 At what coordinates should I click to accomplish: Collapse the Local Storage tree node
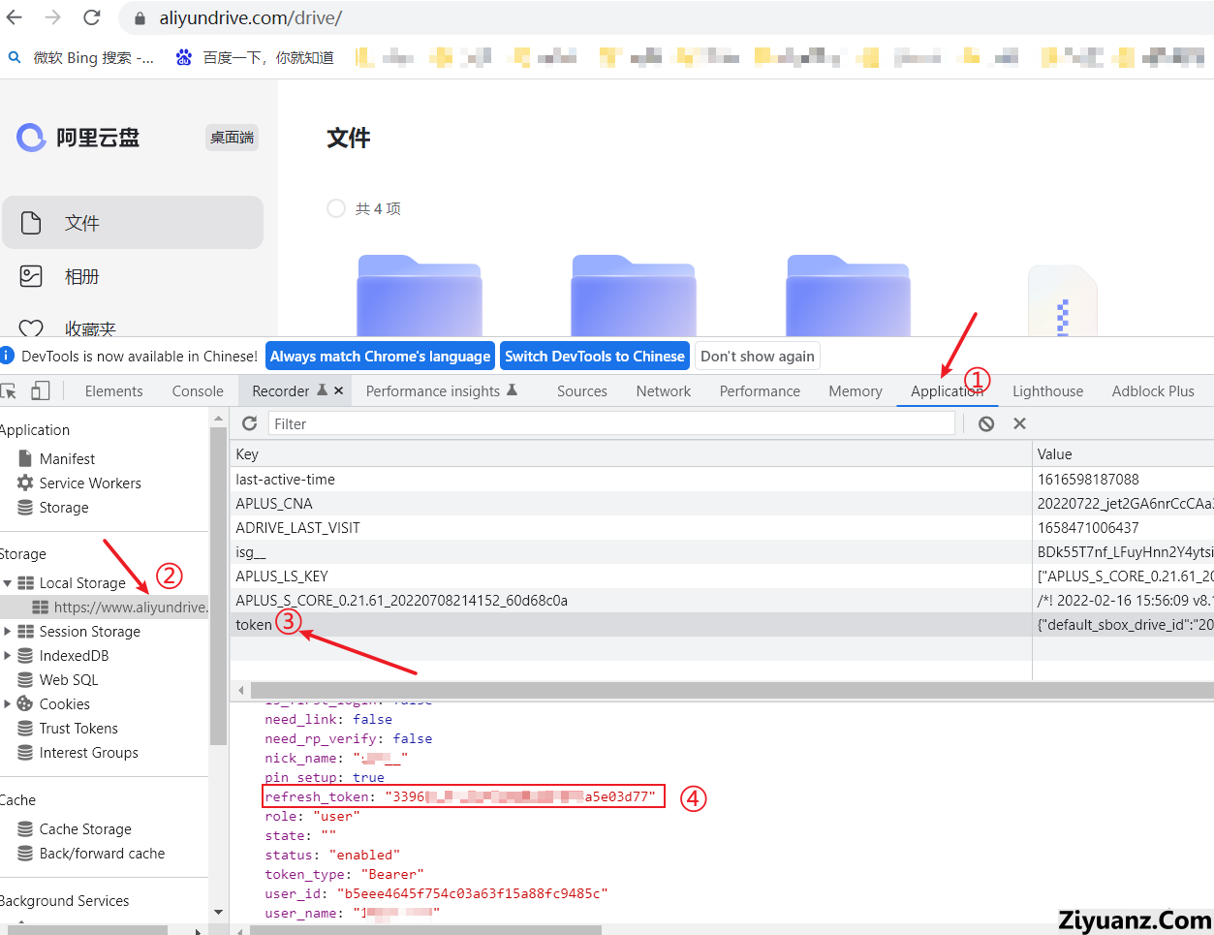8,583
